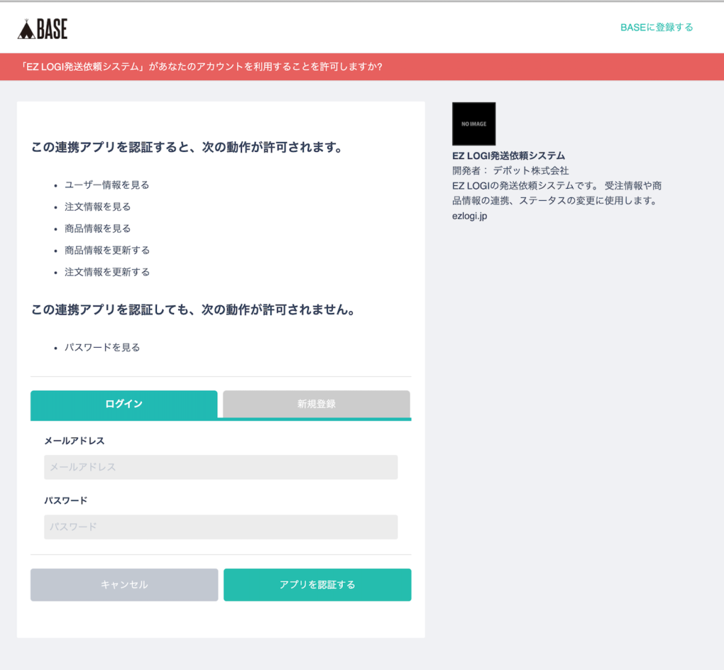724x670 pixels.
Task: Select the 注文情報を見る permission item
Action: pyautogui.click(x=98, y=207)
